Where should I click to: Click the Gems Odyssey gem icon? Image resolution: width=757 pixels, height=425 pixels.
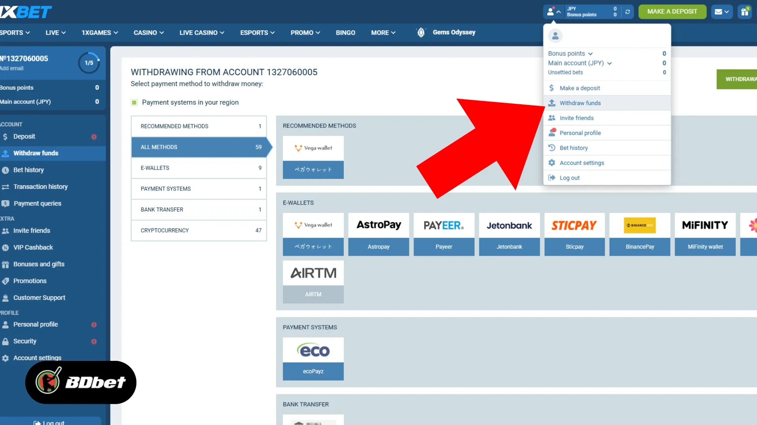pyautogui.click(x=421, y=32)
